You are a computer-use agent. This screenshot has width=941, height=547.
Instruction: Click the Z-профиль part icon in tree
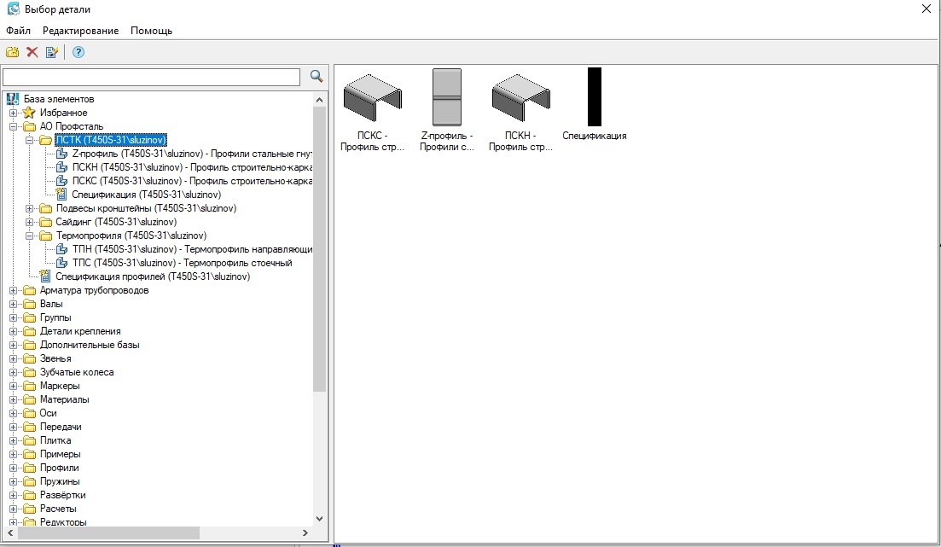pyautogui.click(x=61, y=154)
